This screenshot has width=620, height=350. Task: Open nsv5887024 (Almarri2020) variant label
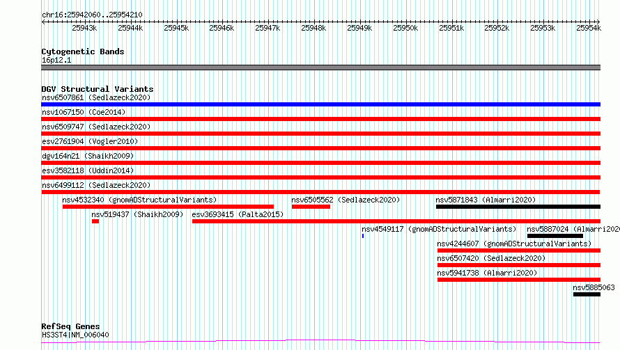(573, 229)
